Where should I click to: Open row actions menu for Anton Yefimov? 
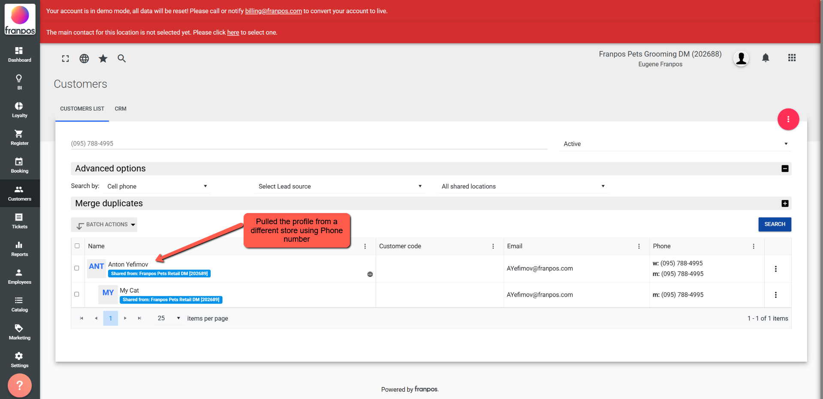[x=775, y=269]
